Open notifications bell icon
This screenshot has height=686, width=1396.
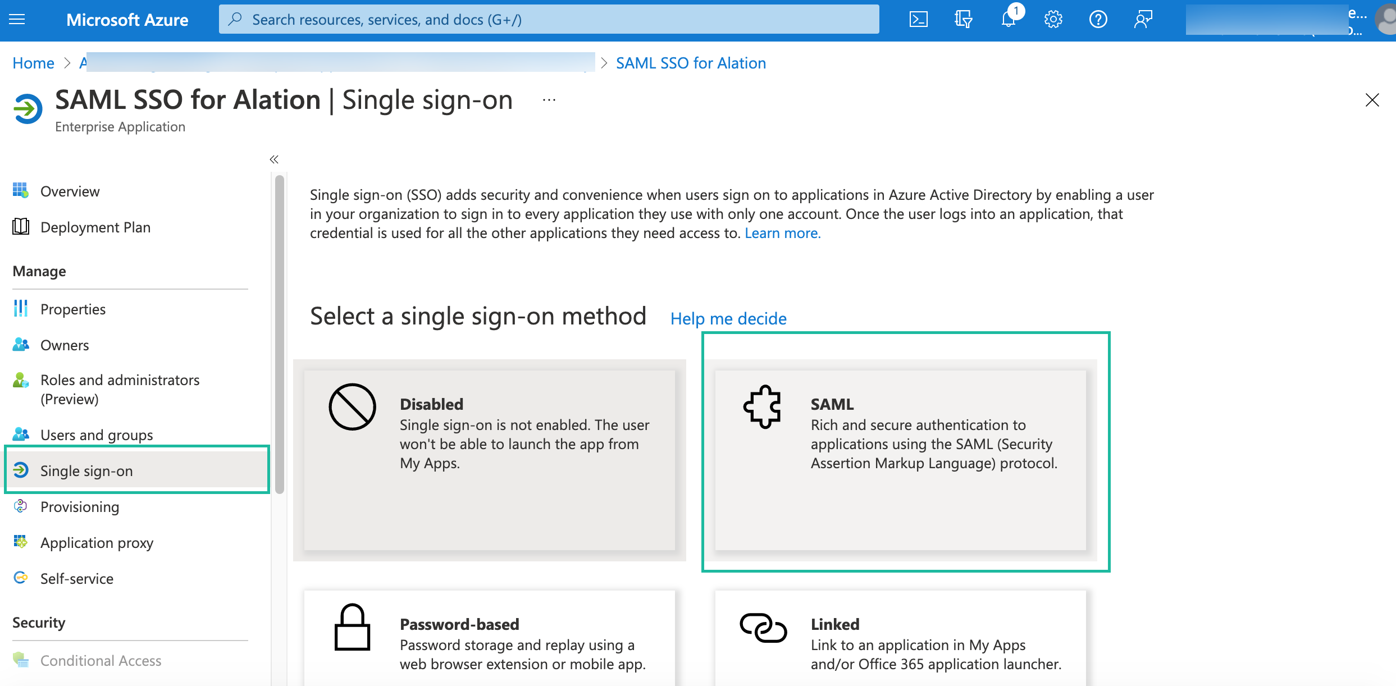coord(1009,20)
